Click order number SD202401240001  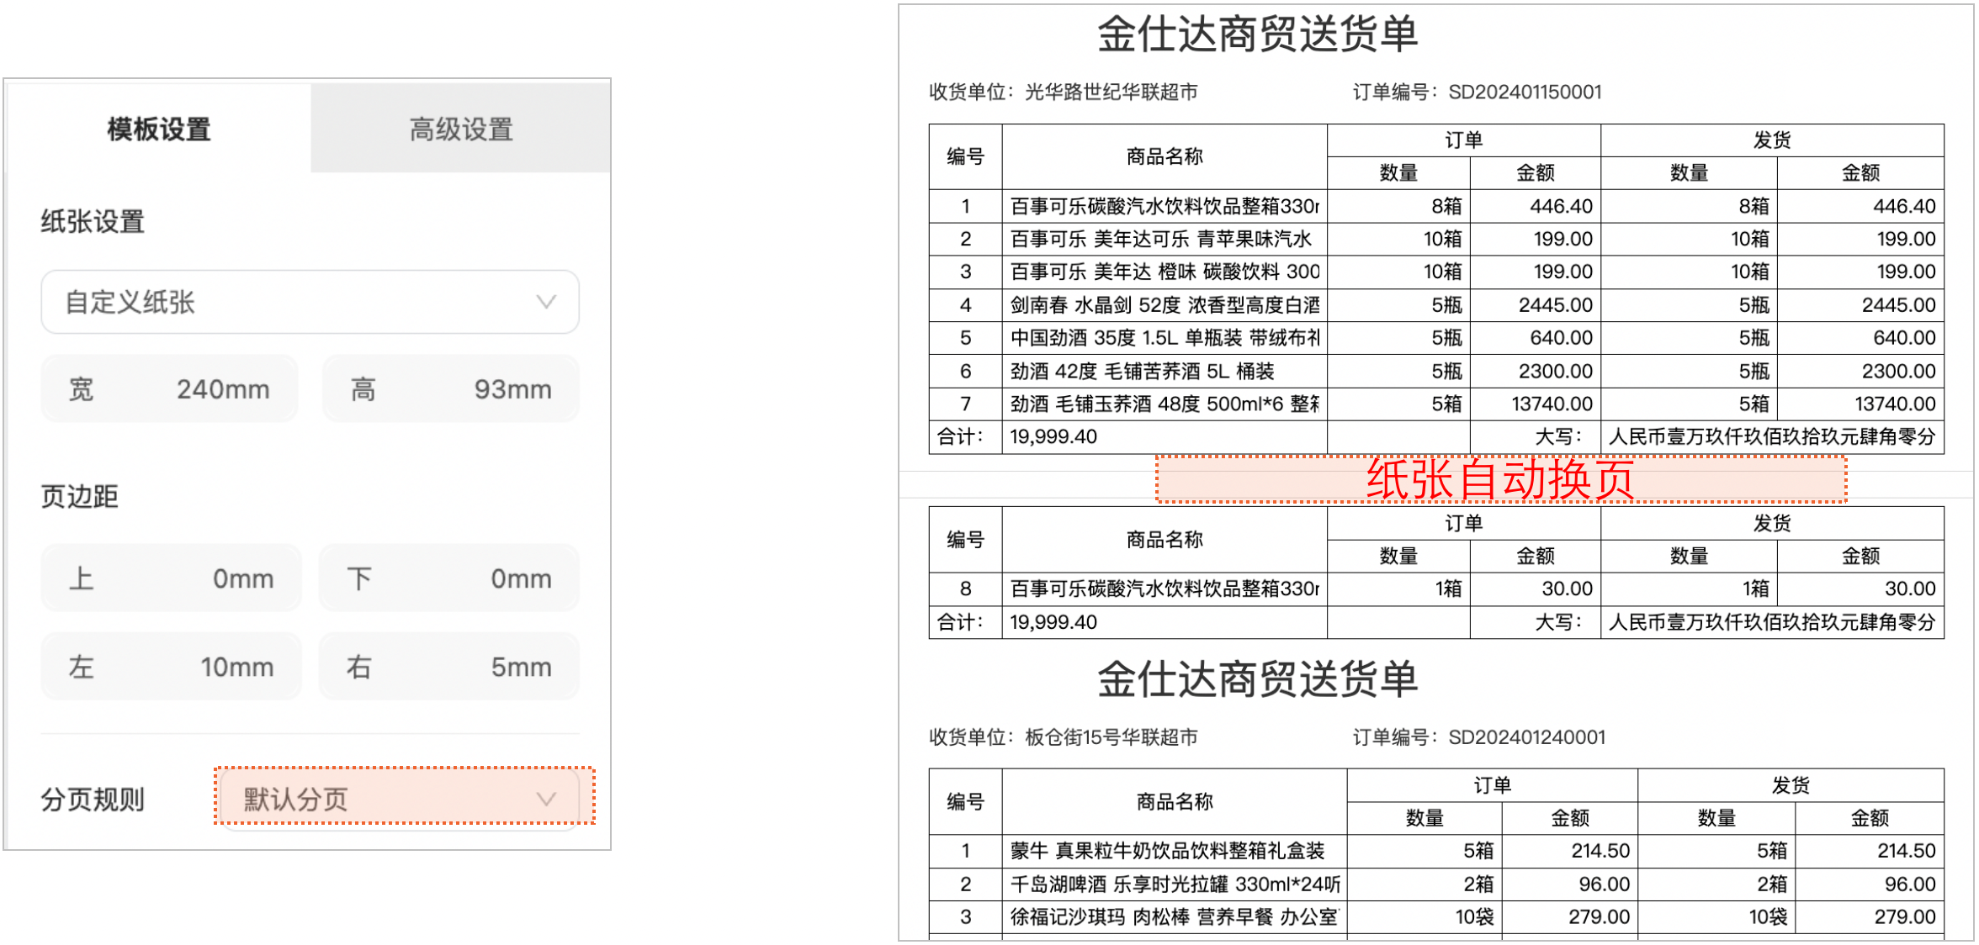pyautogui.click(x=1526, y=737)
